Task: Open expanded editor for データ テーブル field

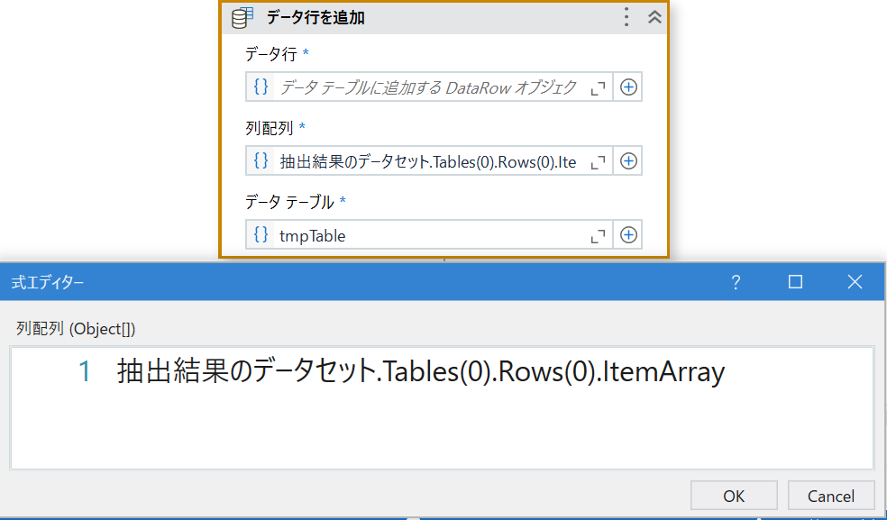Action: pos(598,235)
